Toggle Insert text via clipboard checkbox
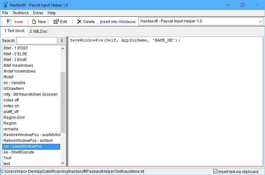The width and height of the screenshot is (265, 175). click(215, 171)
